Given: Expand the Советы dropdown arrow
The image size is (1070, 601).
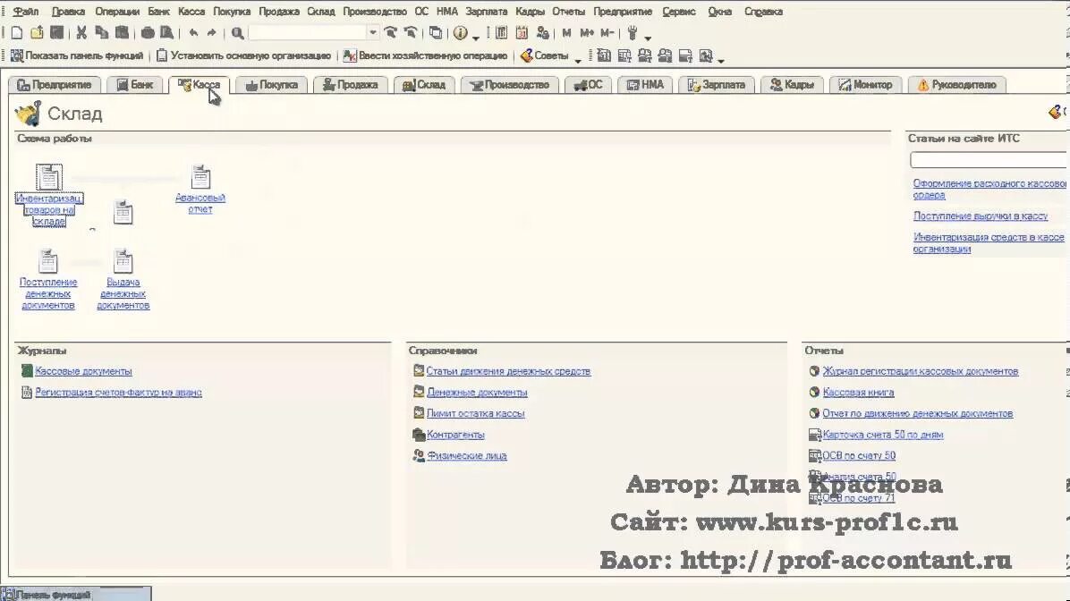Looking at the screenshot, I should pyautogui.click(x=578, y=60).
